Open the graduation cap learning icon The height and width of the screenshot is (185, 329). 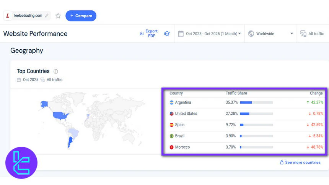pos(167,34)
